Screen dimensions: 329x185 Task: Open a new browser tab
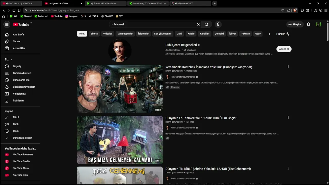coord(215,3)
